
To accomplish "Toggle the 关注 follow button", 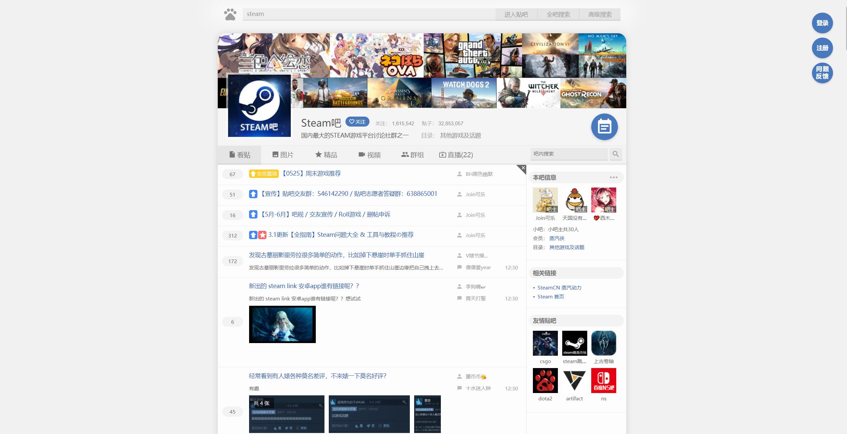I will pyautogui.click(x=357, y=122).
